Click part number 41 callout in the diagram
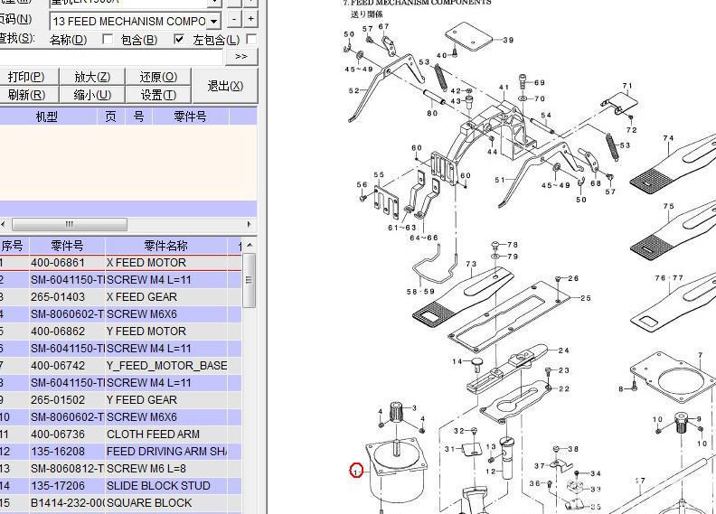 pos(504,89)
